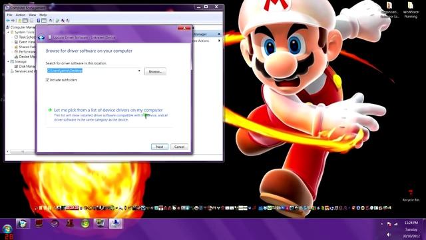Toggle the Include subfolders checkbox
This screenshot has width=426, height=240.
click(x=47, y=80)
